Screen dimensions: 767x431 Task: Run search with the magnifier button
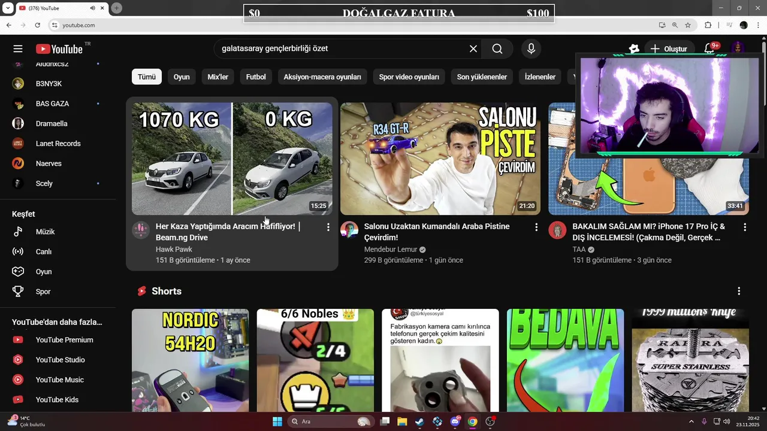(497, 48)
